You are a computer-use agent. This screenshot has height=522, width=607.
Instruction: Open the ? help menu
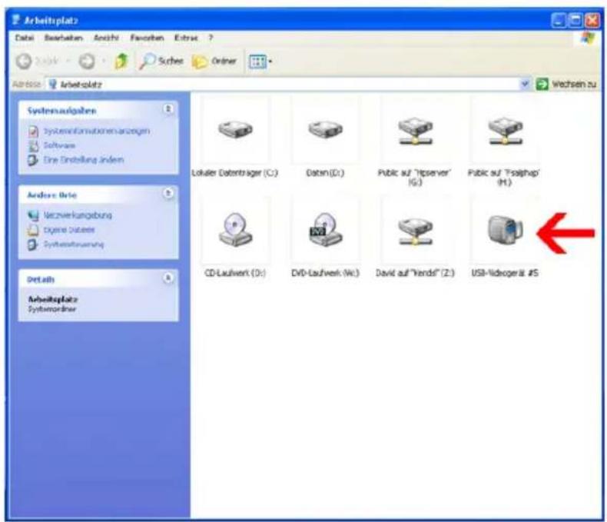211,38
